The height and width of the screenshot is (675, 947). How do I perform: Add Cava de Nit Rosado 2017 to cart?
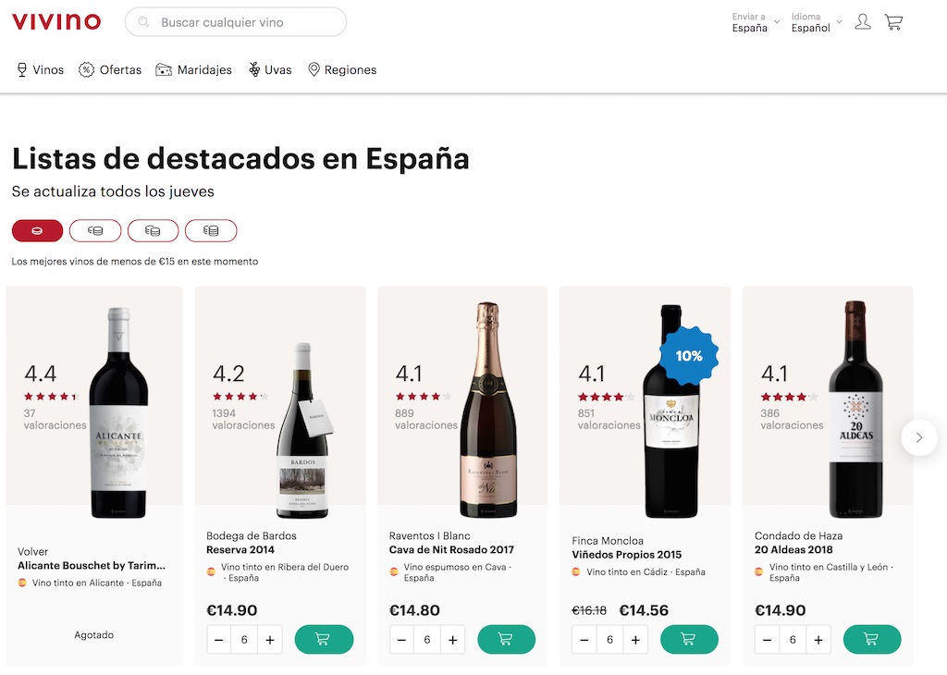click(506, 639)
